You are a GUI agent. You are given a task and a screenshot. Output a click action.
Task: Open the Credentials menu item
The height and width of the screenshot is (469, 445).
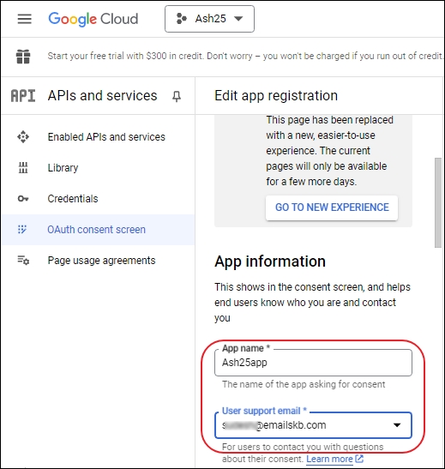coord(98,199)
